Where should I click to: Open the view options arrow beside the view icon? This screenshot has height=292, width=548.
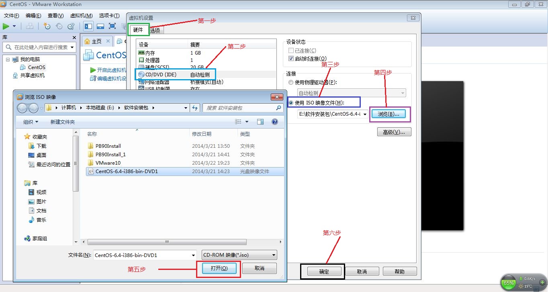[x=247, y=122]
